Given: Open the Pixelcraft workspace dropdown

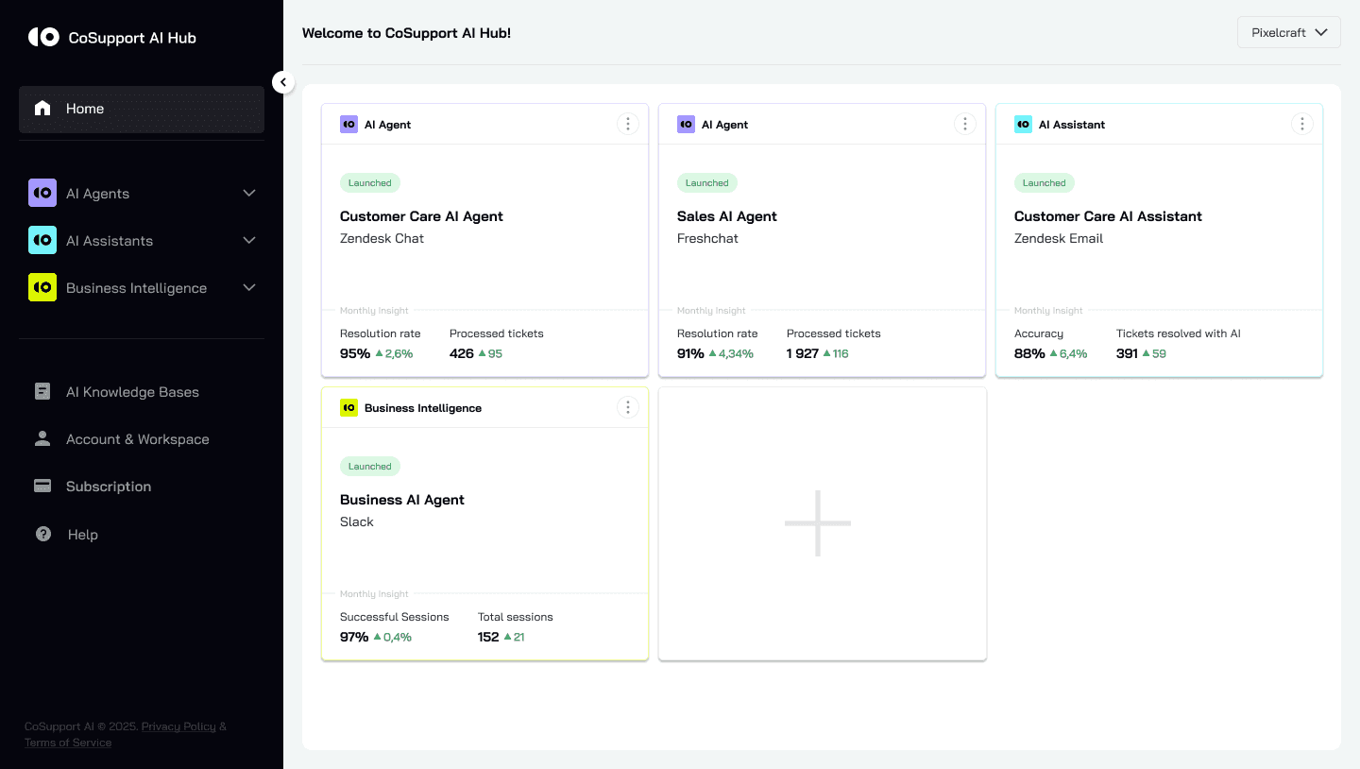Looking at the screenshot, I should tap(1288, 32).
